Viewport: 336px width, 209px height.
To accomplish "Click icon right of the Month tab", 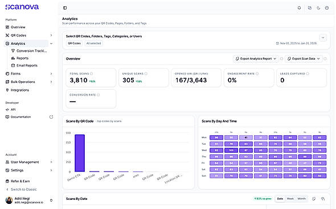I will [x=314, y=199].
